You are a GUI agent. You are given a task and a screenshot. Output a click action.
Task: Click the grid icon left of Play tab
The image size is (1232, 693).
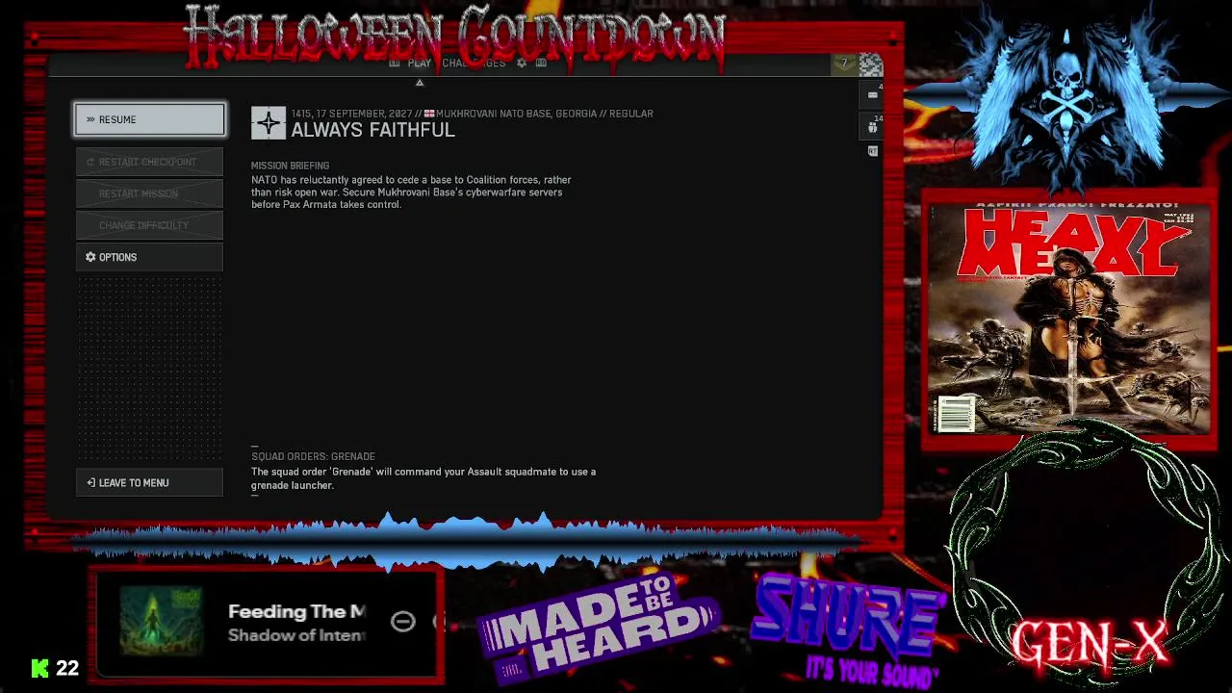[395, 64]
